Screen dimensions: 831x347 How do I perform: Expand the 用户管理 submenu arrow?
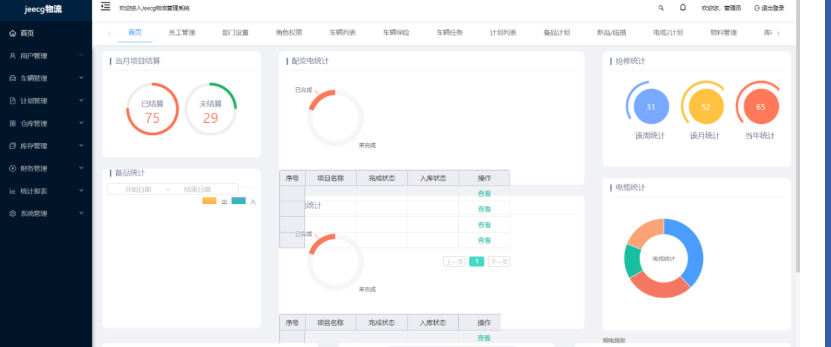[x=81, y=55]
